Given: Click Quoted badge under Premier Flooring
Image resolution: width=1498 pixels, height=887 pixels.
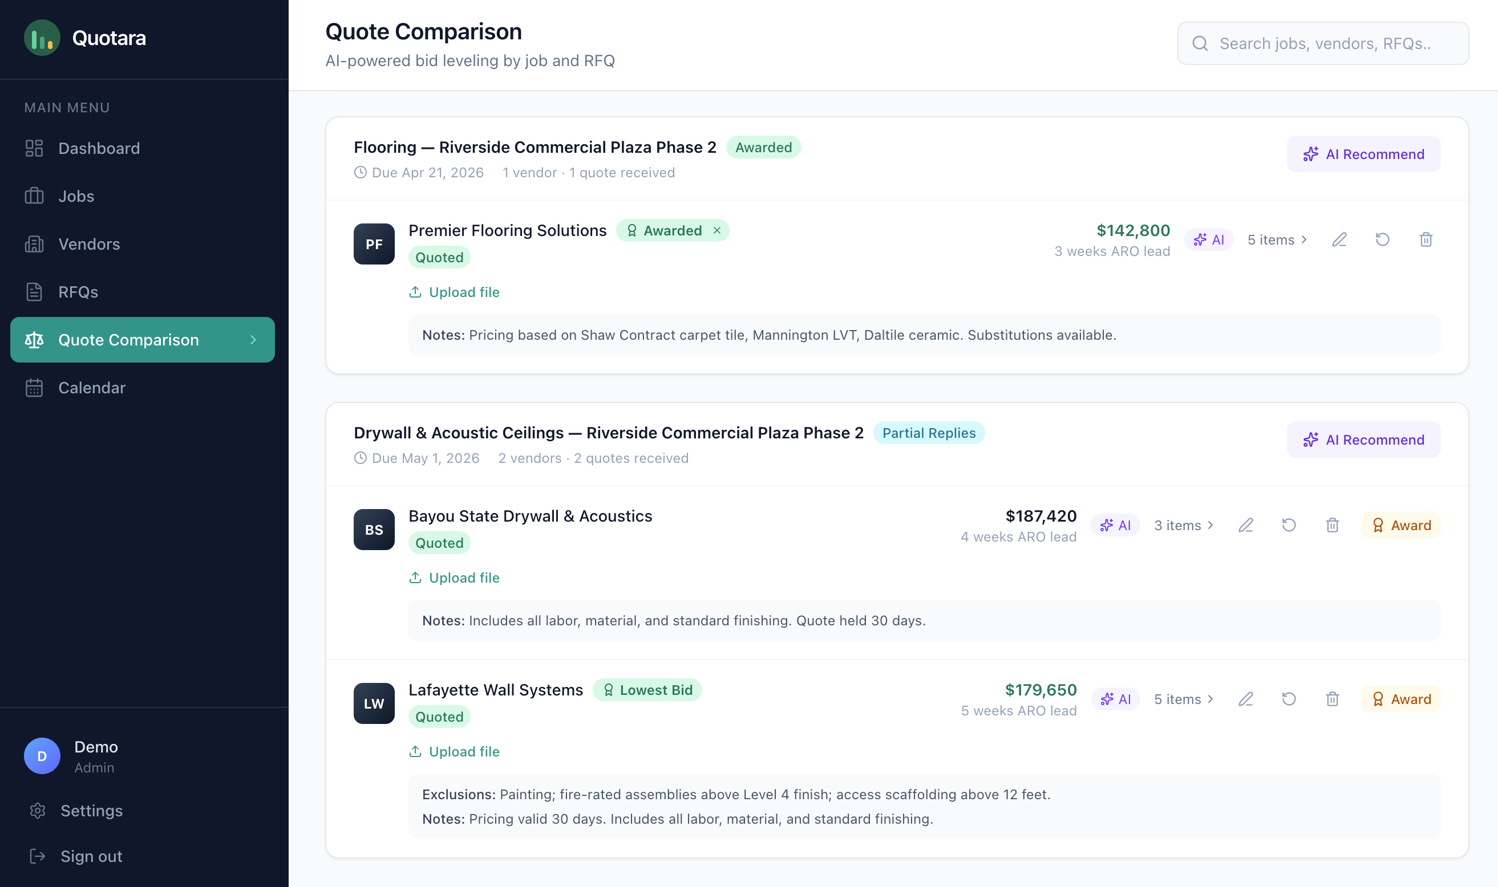Looking at the screenshot, I should click(439, 258).
